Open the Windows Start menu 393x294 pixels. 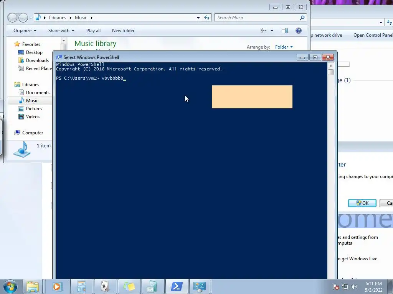(x=10, y=286)
